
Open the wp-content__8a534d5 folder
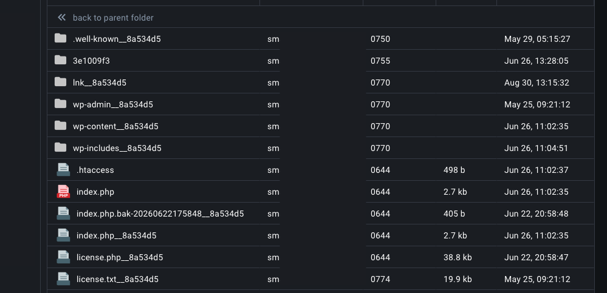[x=115, y=126]
